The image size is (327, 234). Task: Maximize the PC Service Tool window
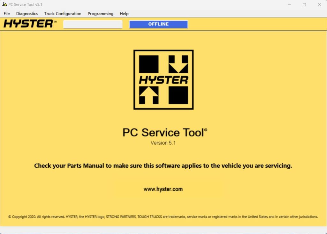pos(304,4)
